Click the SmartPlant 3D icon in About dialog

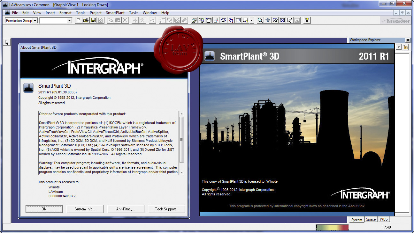pos(28,88)
